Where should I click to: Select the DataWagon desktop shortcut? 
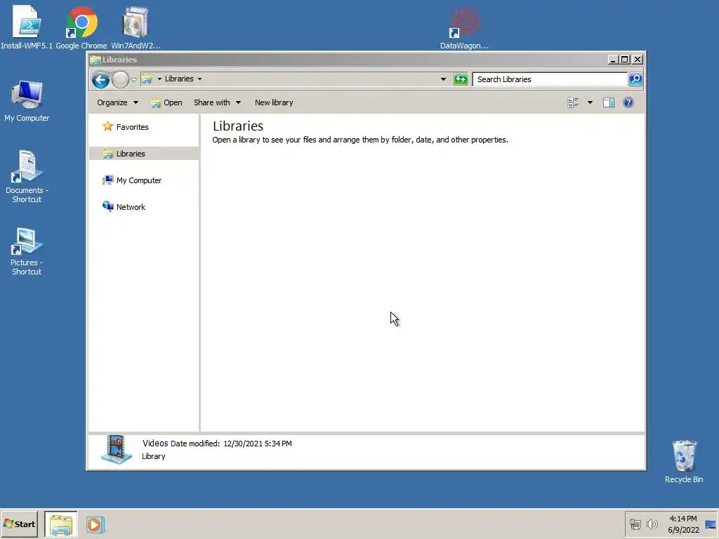point(464,27)
